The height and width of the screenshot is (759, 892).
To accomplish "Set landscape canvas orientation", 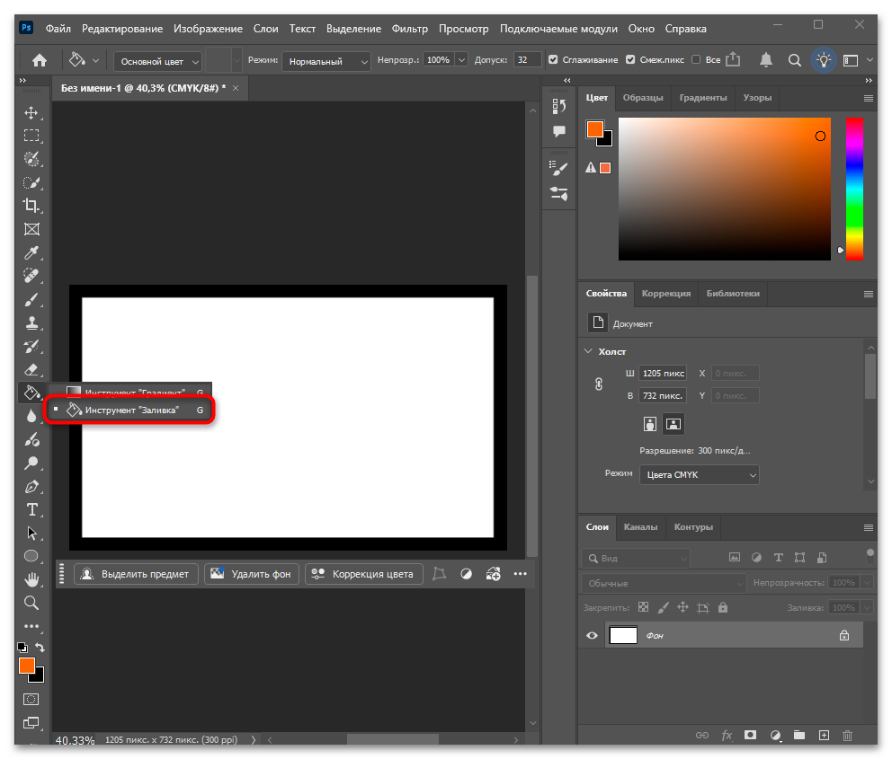I will click(673, 424).
